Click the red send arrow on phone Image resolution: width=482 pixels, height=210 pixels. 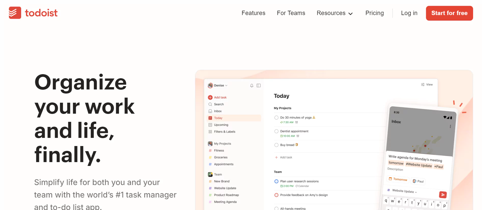443,195
